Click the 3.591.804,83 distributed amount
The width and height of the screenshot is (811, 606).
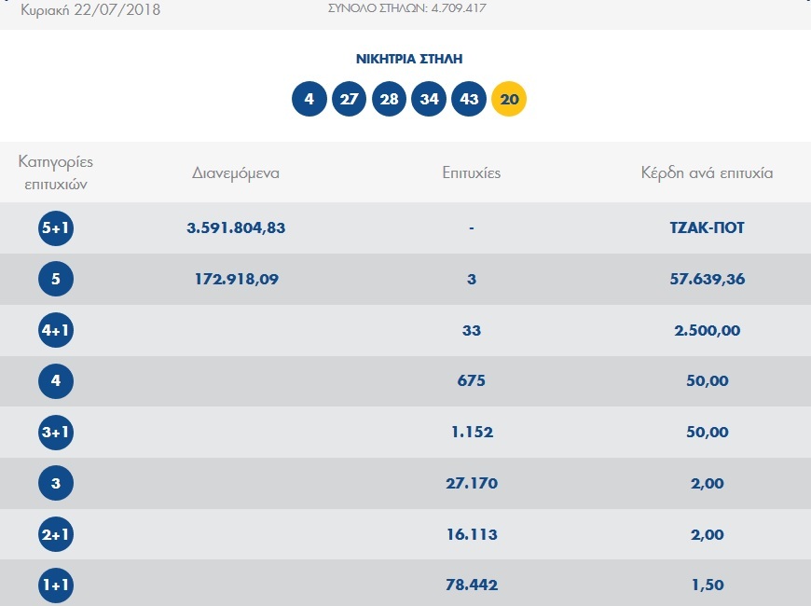[x=236, y=228]
